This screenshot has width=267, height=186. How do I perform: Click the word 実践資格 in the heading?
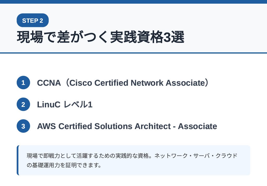point(137,37)
